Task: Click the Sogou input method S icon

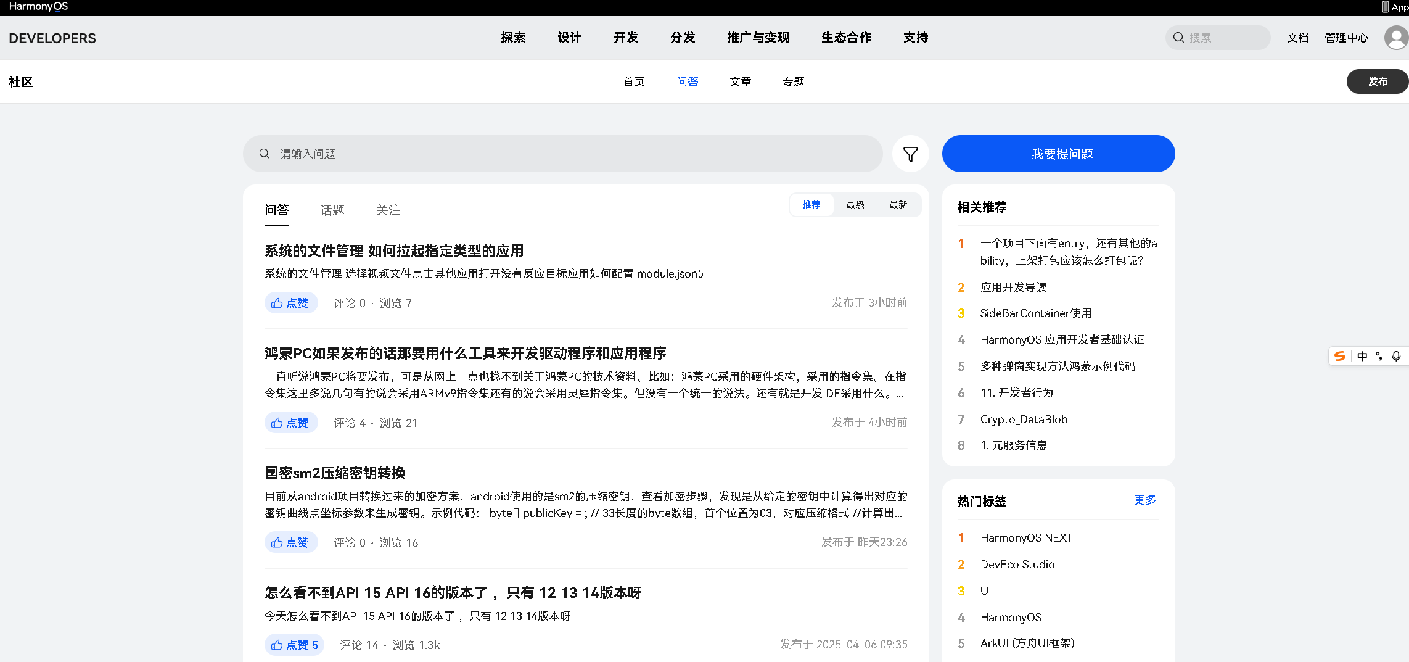Action: tap(1339, 356)
